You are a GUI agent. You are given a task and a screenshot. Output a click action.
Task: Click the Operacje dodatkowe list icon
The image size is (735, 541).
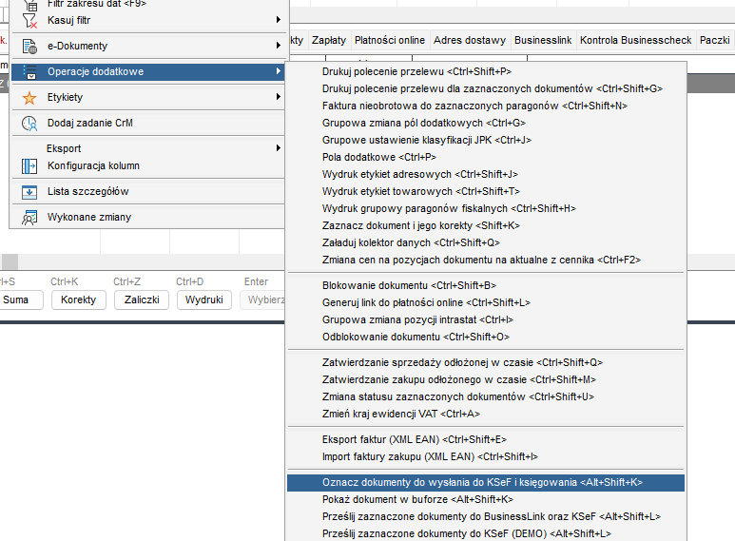click(29, 71)
